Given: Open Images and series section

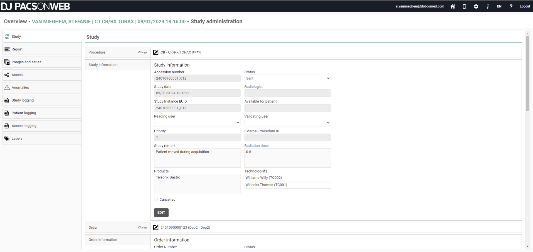Looking at the screenshot, I should point(42,62).
